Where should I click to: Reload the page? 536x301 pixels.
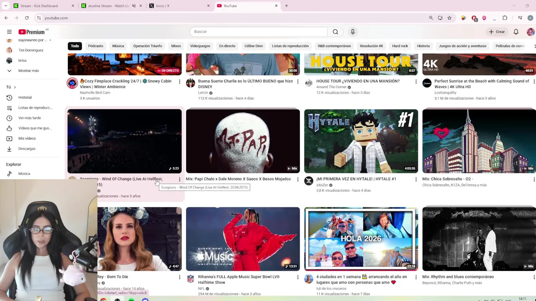pyautogui.click(x=27, y=18)
